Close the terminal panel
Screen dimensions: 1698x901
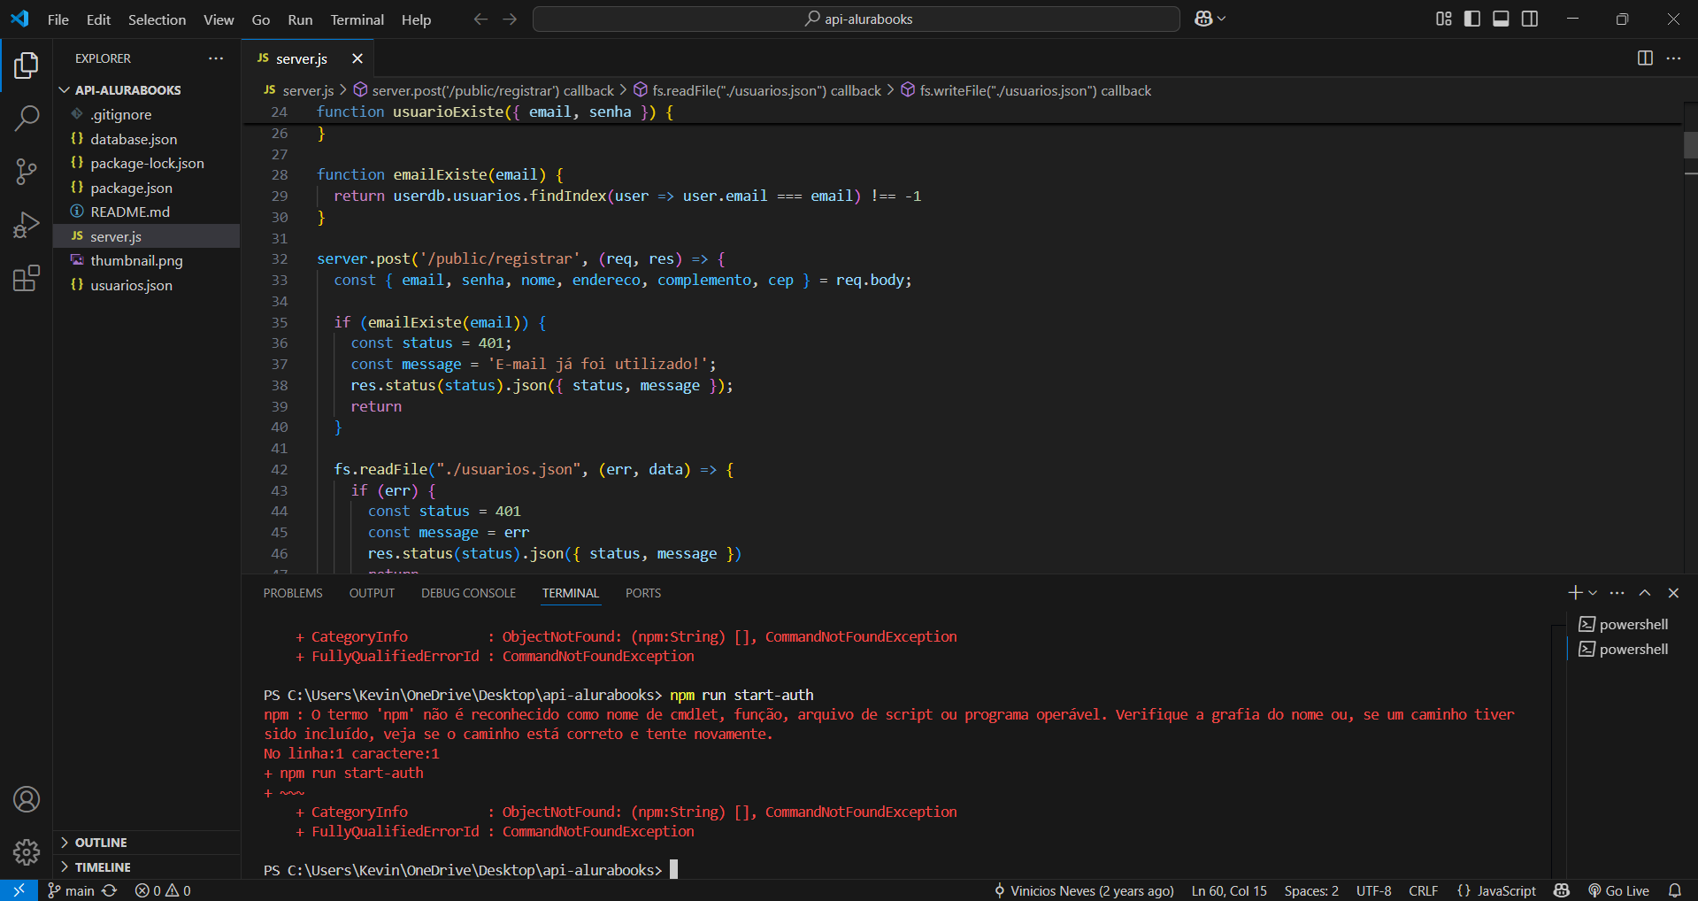click(1673, 593)
